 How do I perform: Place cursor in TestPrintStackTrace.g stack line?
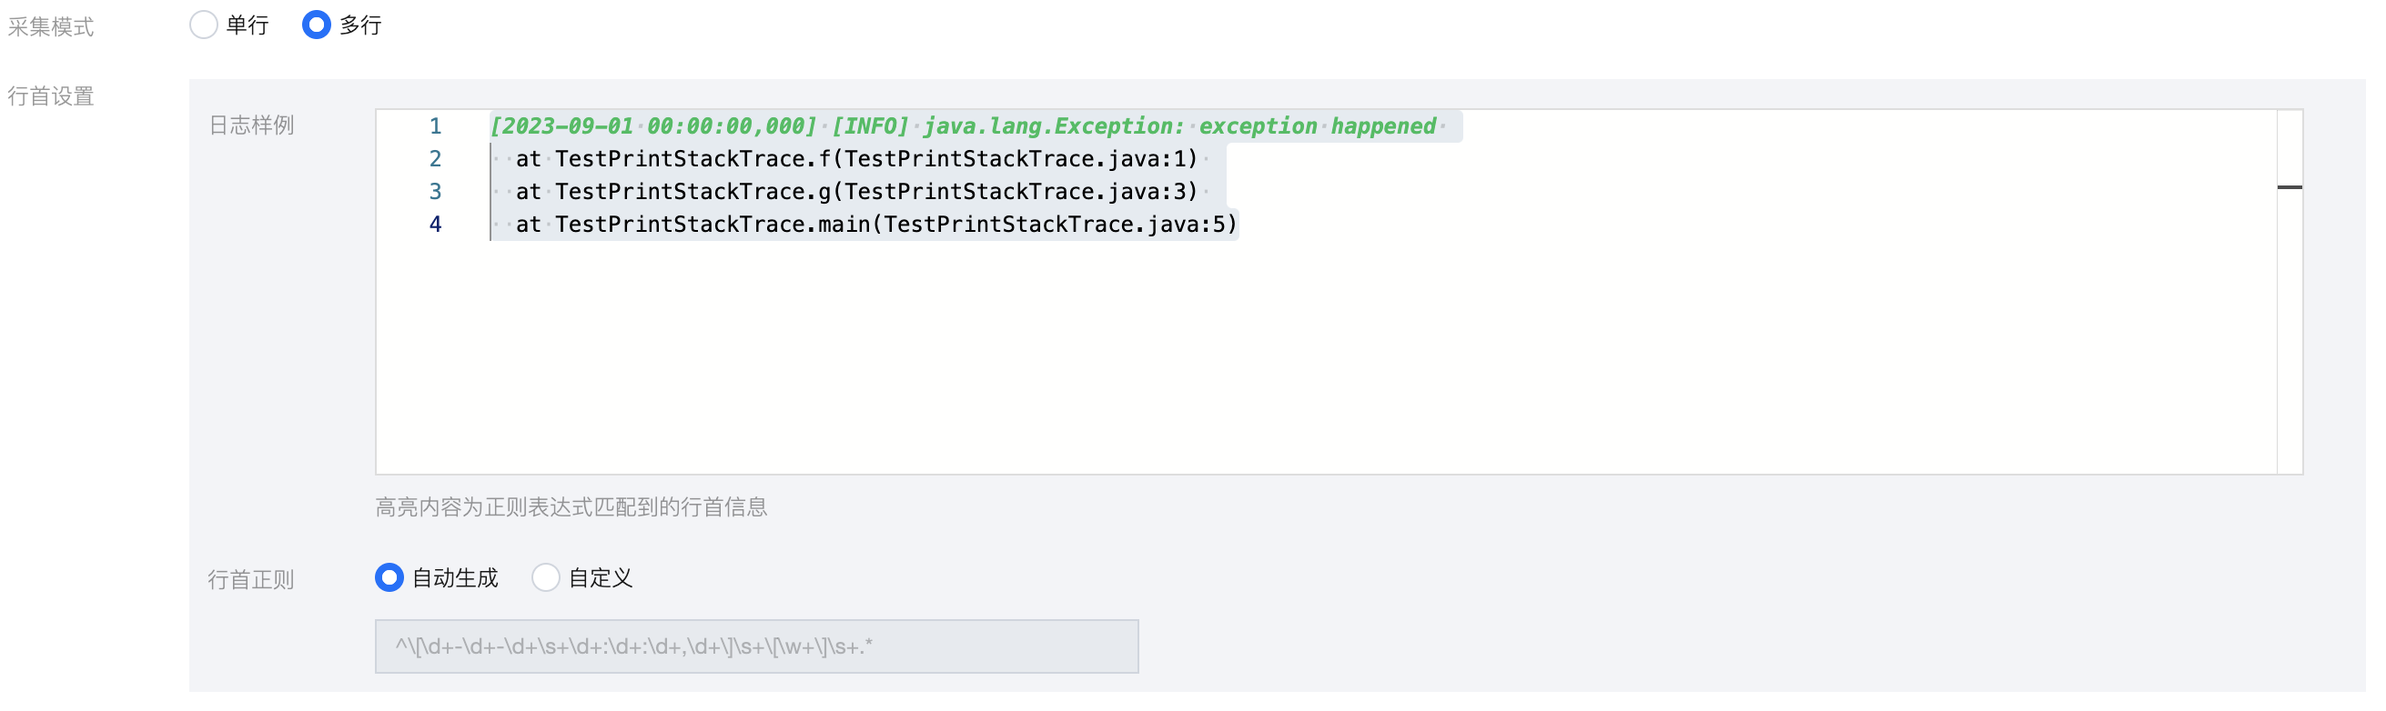coord(857,192)
